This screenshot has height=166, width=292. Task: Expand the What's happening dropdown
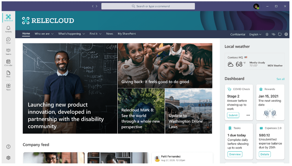[x=71, y=34]
